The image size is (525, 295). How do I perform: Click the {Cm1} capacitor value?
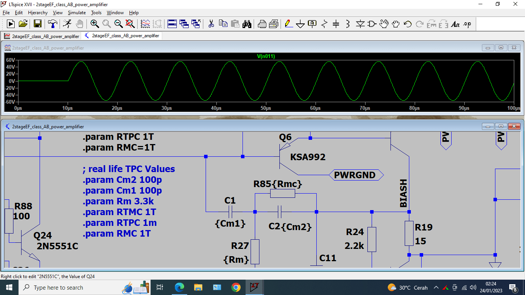tap(230, 224)
